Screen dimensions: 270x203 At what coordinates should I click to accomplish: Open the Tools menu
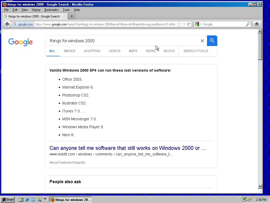click(66, 10)
